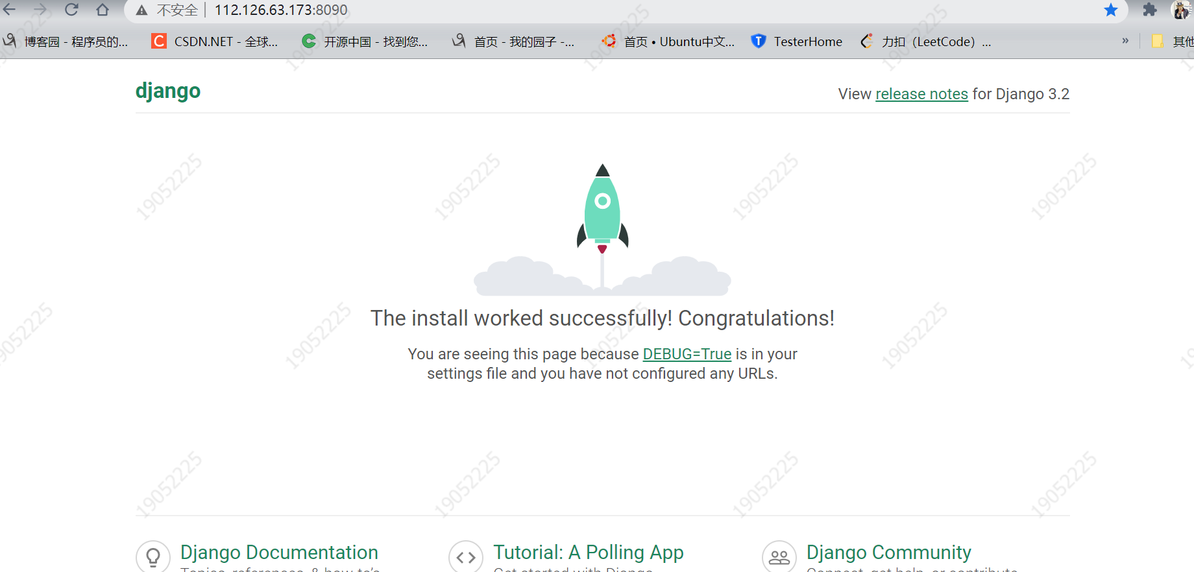Click the green 开源中国 favicon
This screenshot has height=572, width=1194.
point(309,42)
